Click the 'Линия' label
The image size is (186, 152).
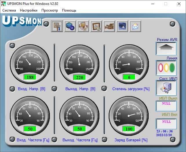coord(172,58)
